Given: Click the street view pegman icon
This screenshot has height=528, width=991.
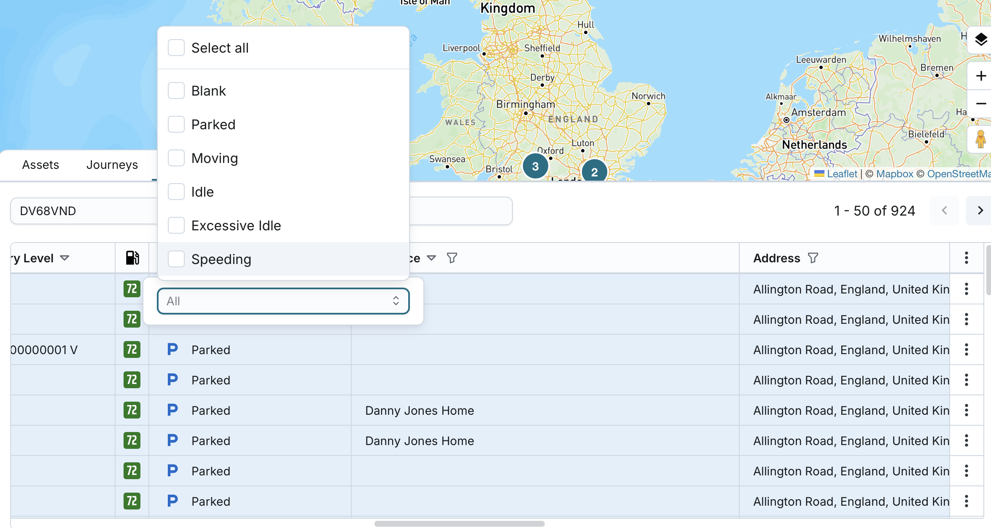Looking at the screenshot, I should pyautogui.click(x=981, y=139).
